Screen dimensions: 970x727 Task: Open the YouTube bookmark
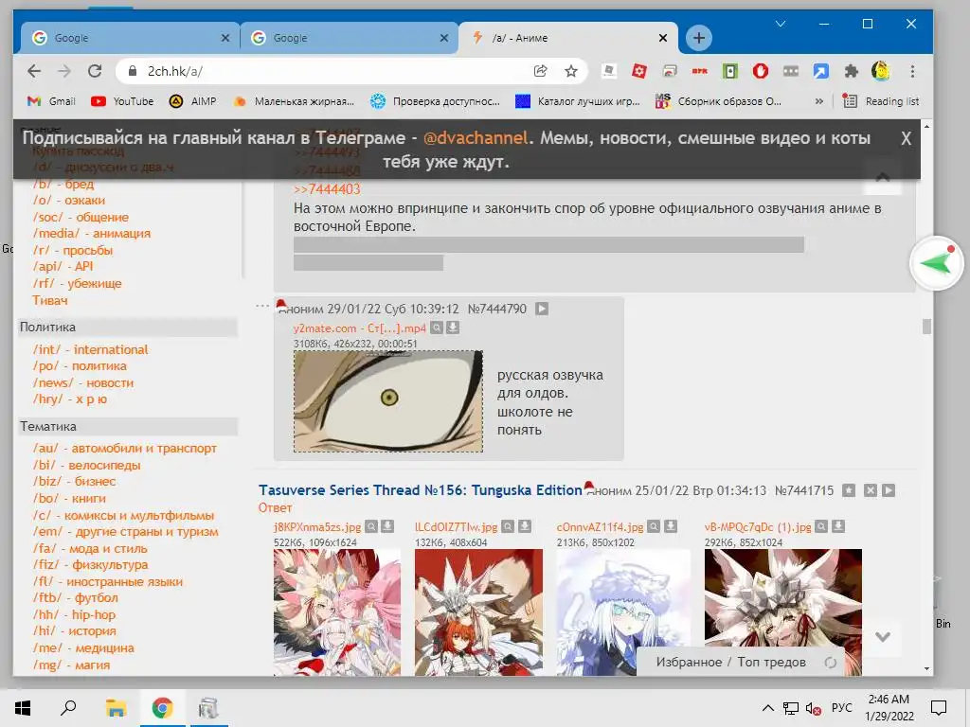[122, 100]
